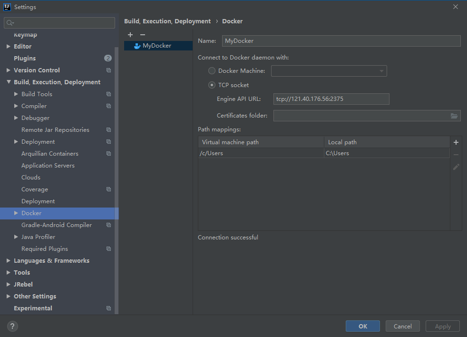Select the /c/Users virtual machine path cell
Viewport: 467px width, 337px height.
261,153
